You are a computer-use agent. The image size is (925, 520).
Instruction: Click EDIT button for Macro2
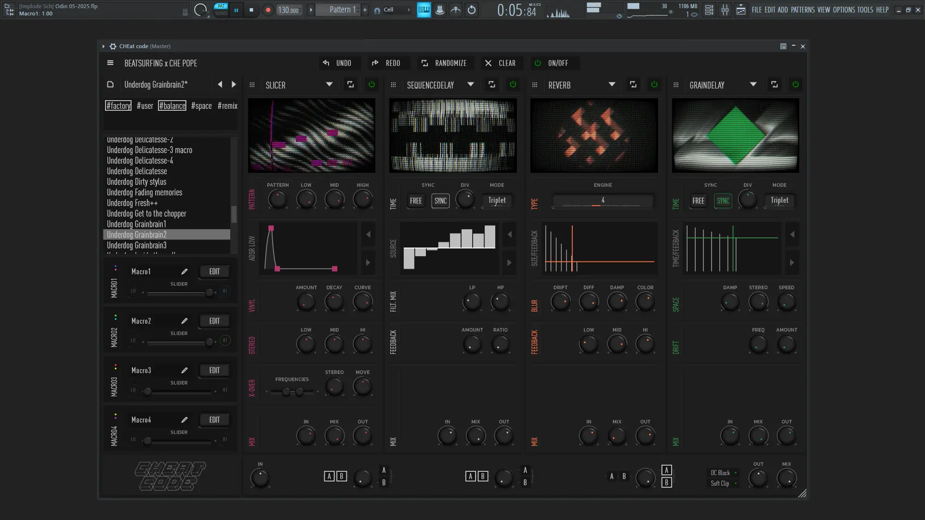coord(214,321)
